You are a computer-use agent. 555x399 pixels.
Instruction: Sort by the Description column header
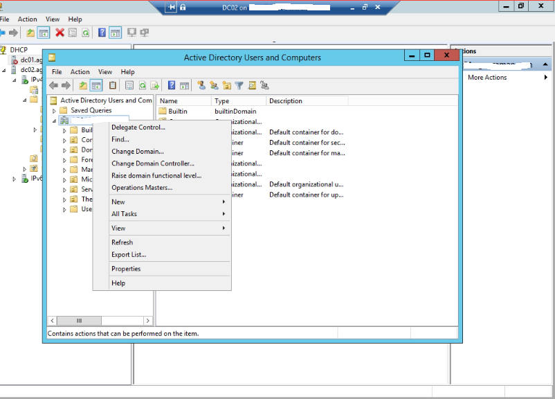point(307,101)
